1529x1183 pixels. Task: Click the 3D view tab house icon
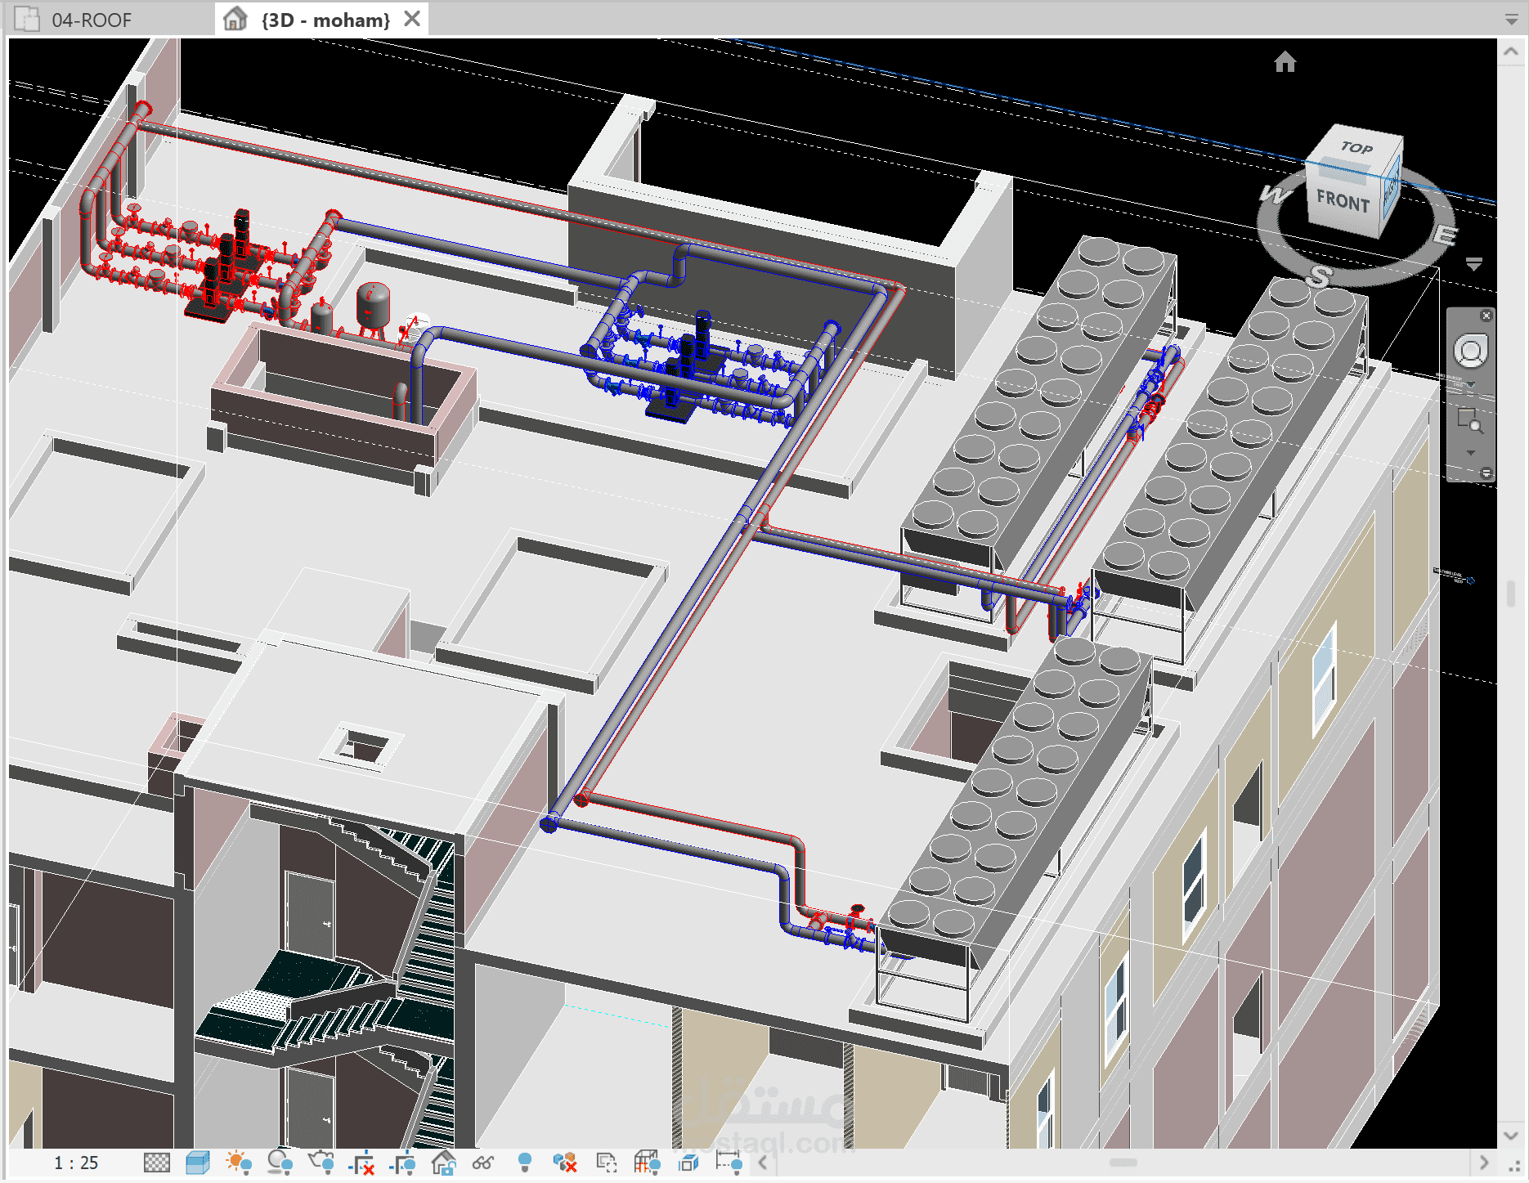tap(235, 18)
